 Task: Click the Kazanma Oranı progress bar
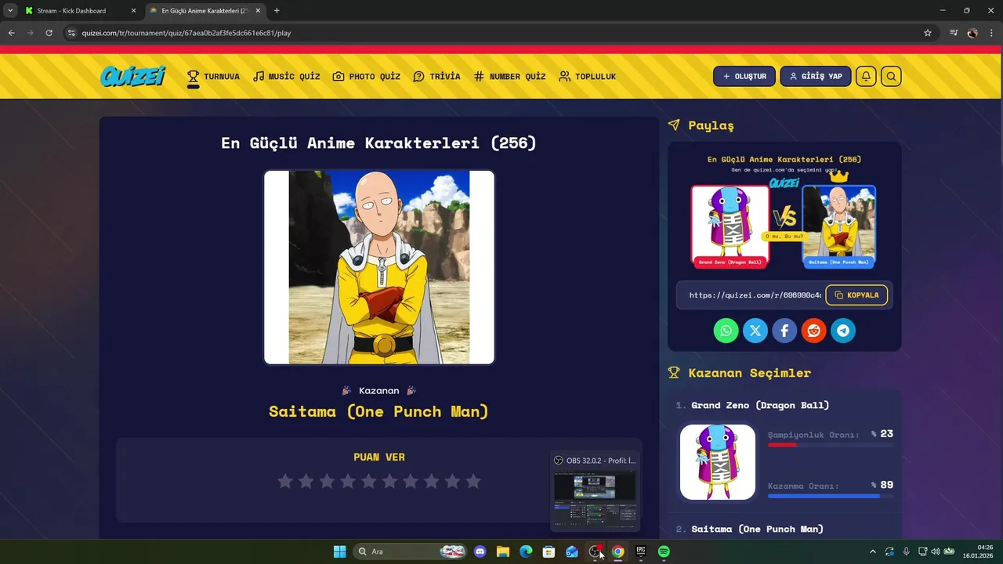point(831,496)
